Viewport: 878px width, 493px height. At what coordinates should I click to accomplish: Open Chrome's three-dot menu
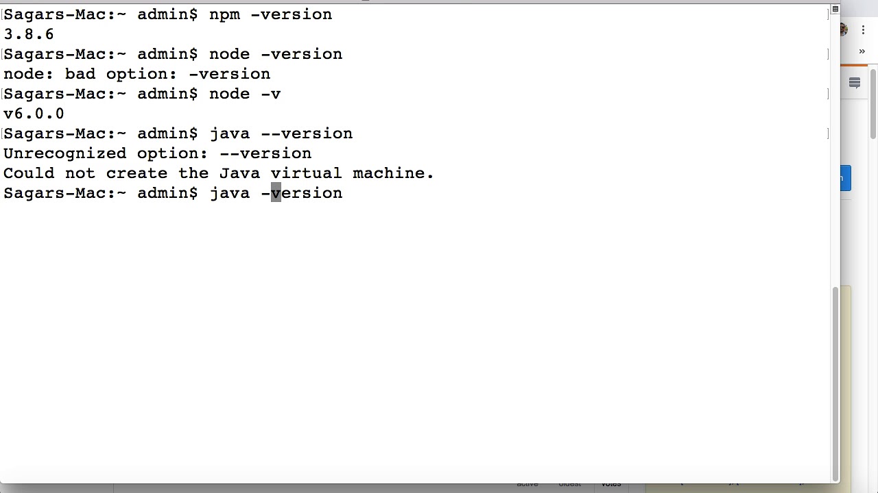[x=863, y=30]
